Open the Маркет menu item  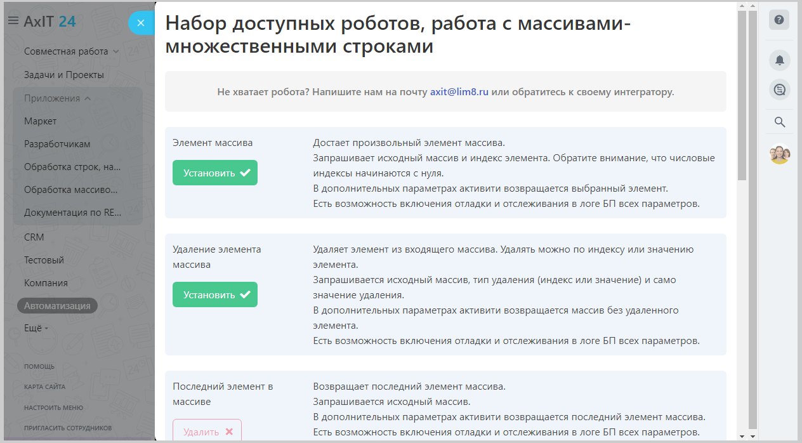click(x=40, y=121)
